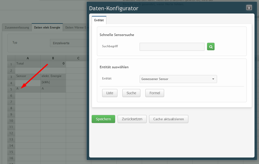This screenshot has width=259, height=164.
Task: Close the Daten-Konfigurator dialog
Action: point(249,7)
